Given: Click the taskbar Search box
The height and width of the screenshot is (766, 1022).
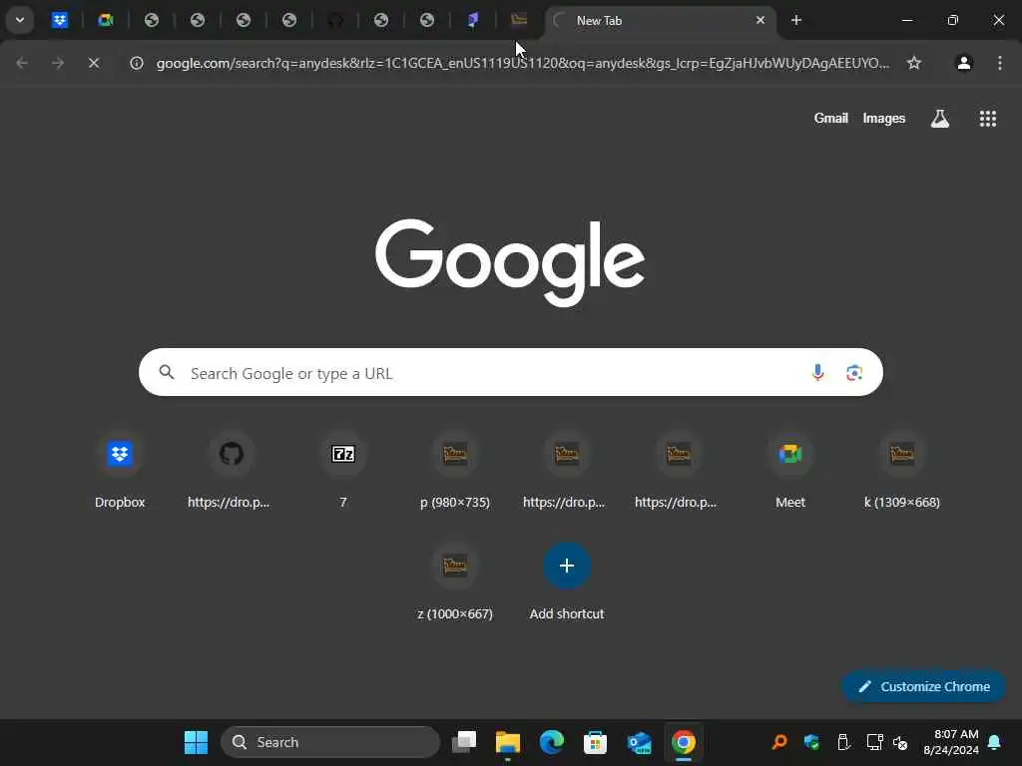Looking at the screenshot, I should click(x=330, y=742).
